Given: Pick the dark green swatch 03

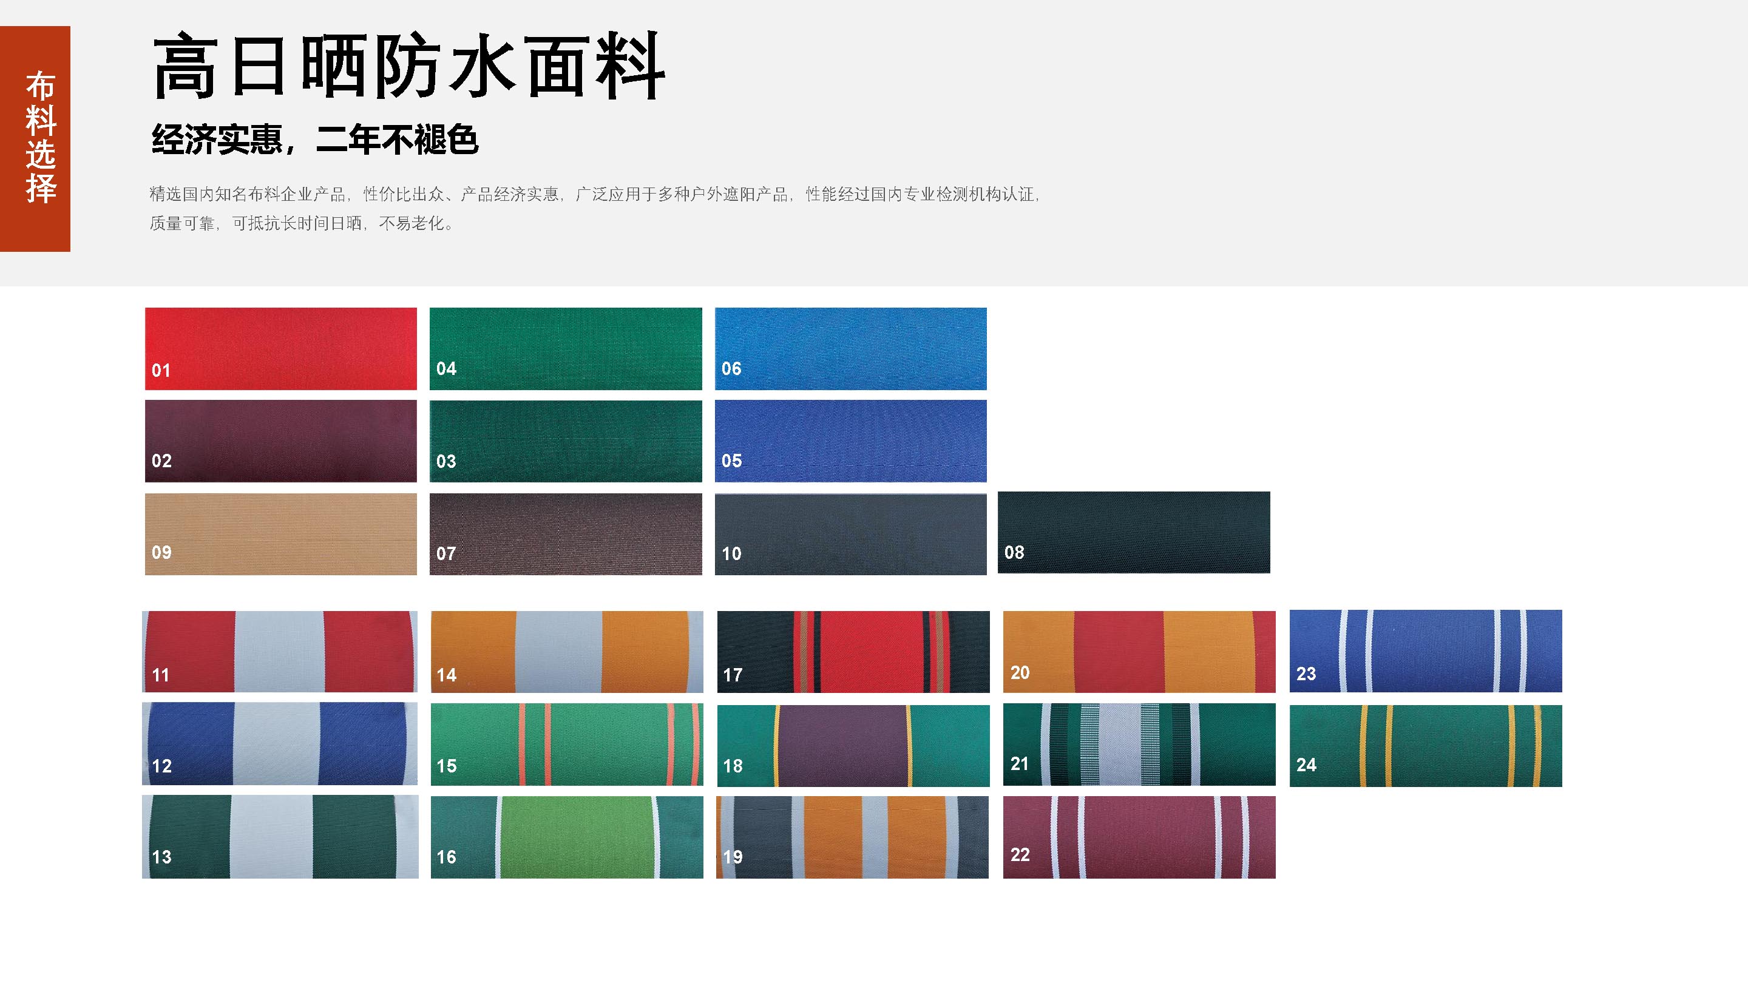Looking at the screenshot, I should point(565,441).
